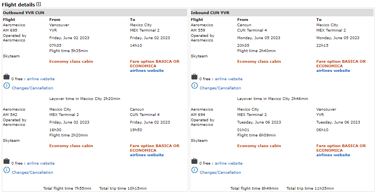Open baggage 'airline website' link for AM 695
The width and height of the screenshot is (380, 195).
point(41,79)
